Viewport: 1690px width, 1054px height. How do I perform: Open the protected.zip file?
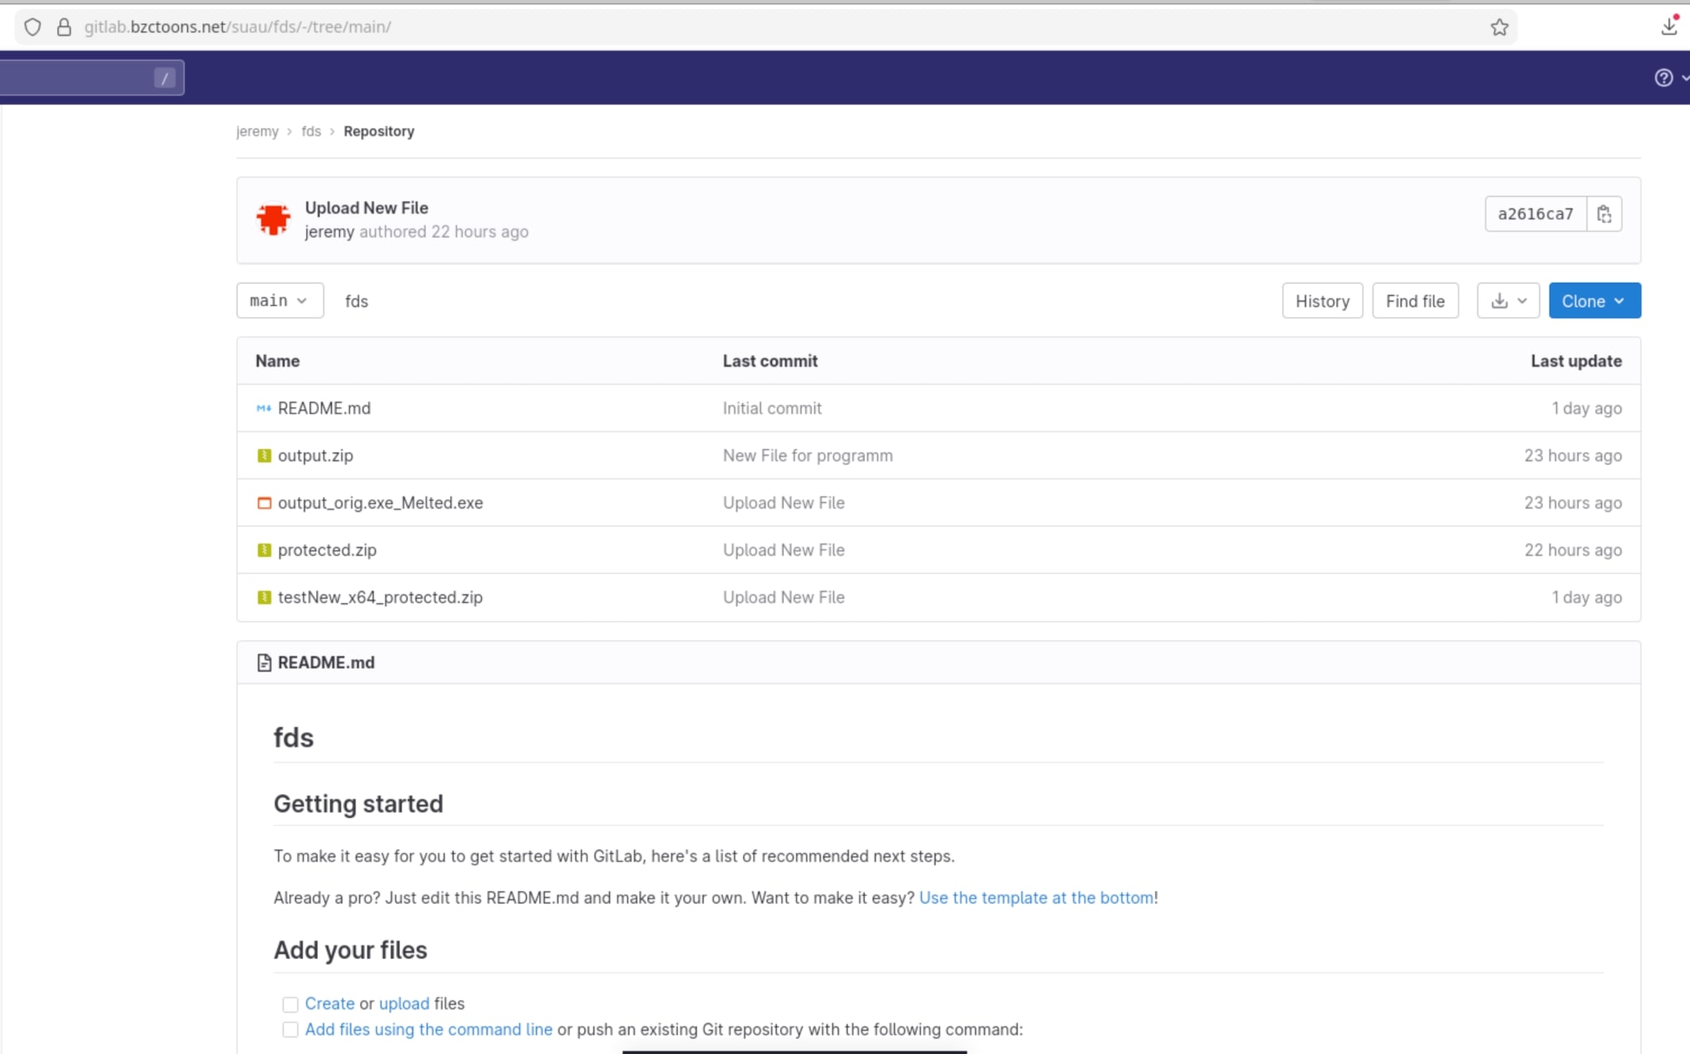point(327,550)
